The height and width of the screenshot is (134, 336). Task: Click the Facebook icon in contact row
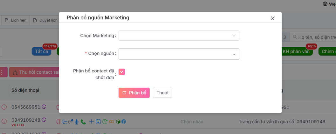coord(124,122)
